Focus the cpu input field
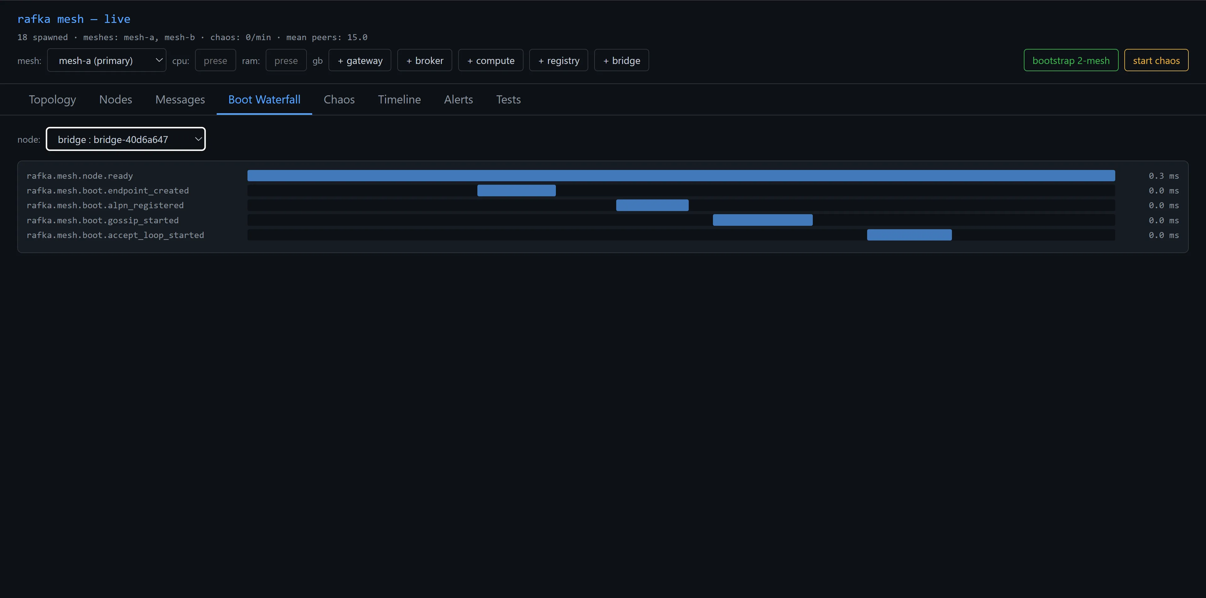 (215, 60)
